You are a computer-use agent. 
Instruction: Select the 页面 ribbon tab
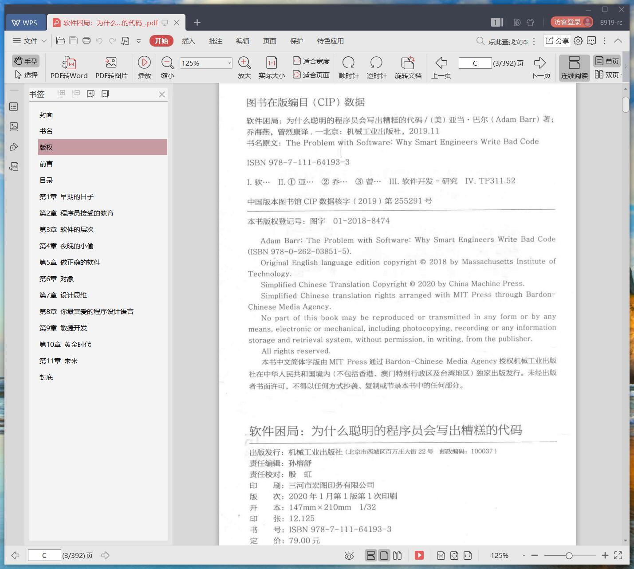[x=270, y=41]
